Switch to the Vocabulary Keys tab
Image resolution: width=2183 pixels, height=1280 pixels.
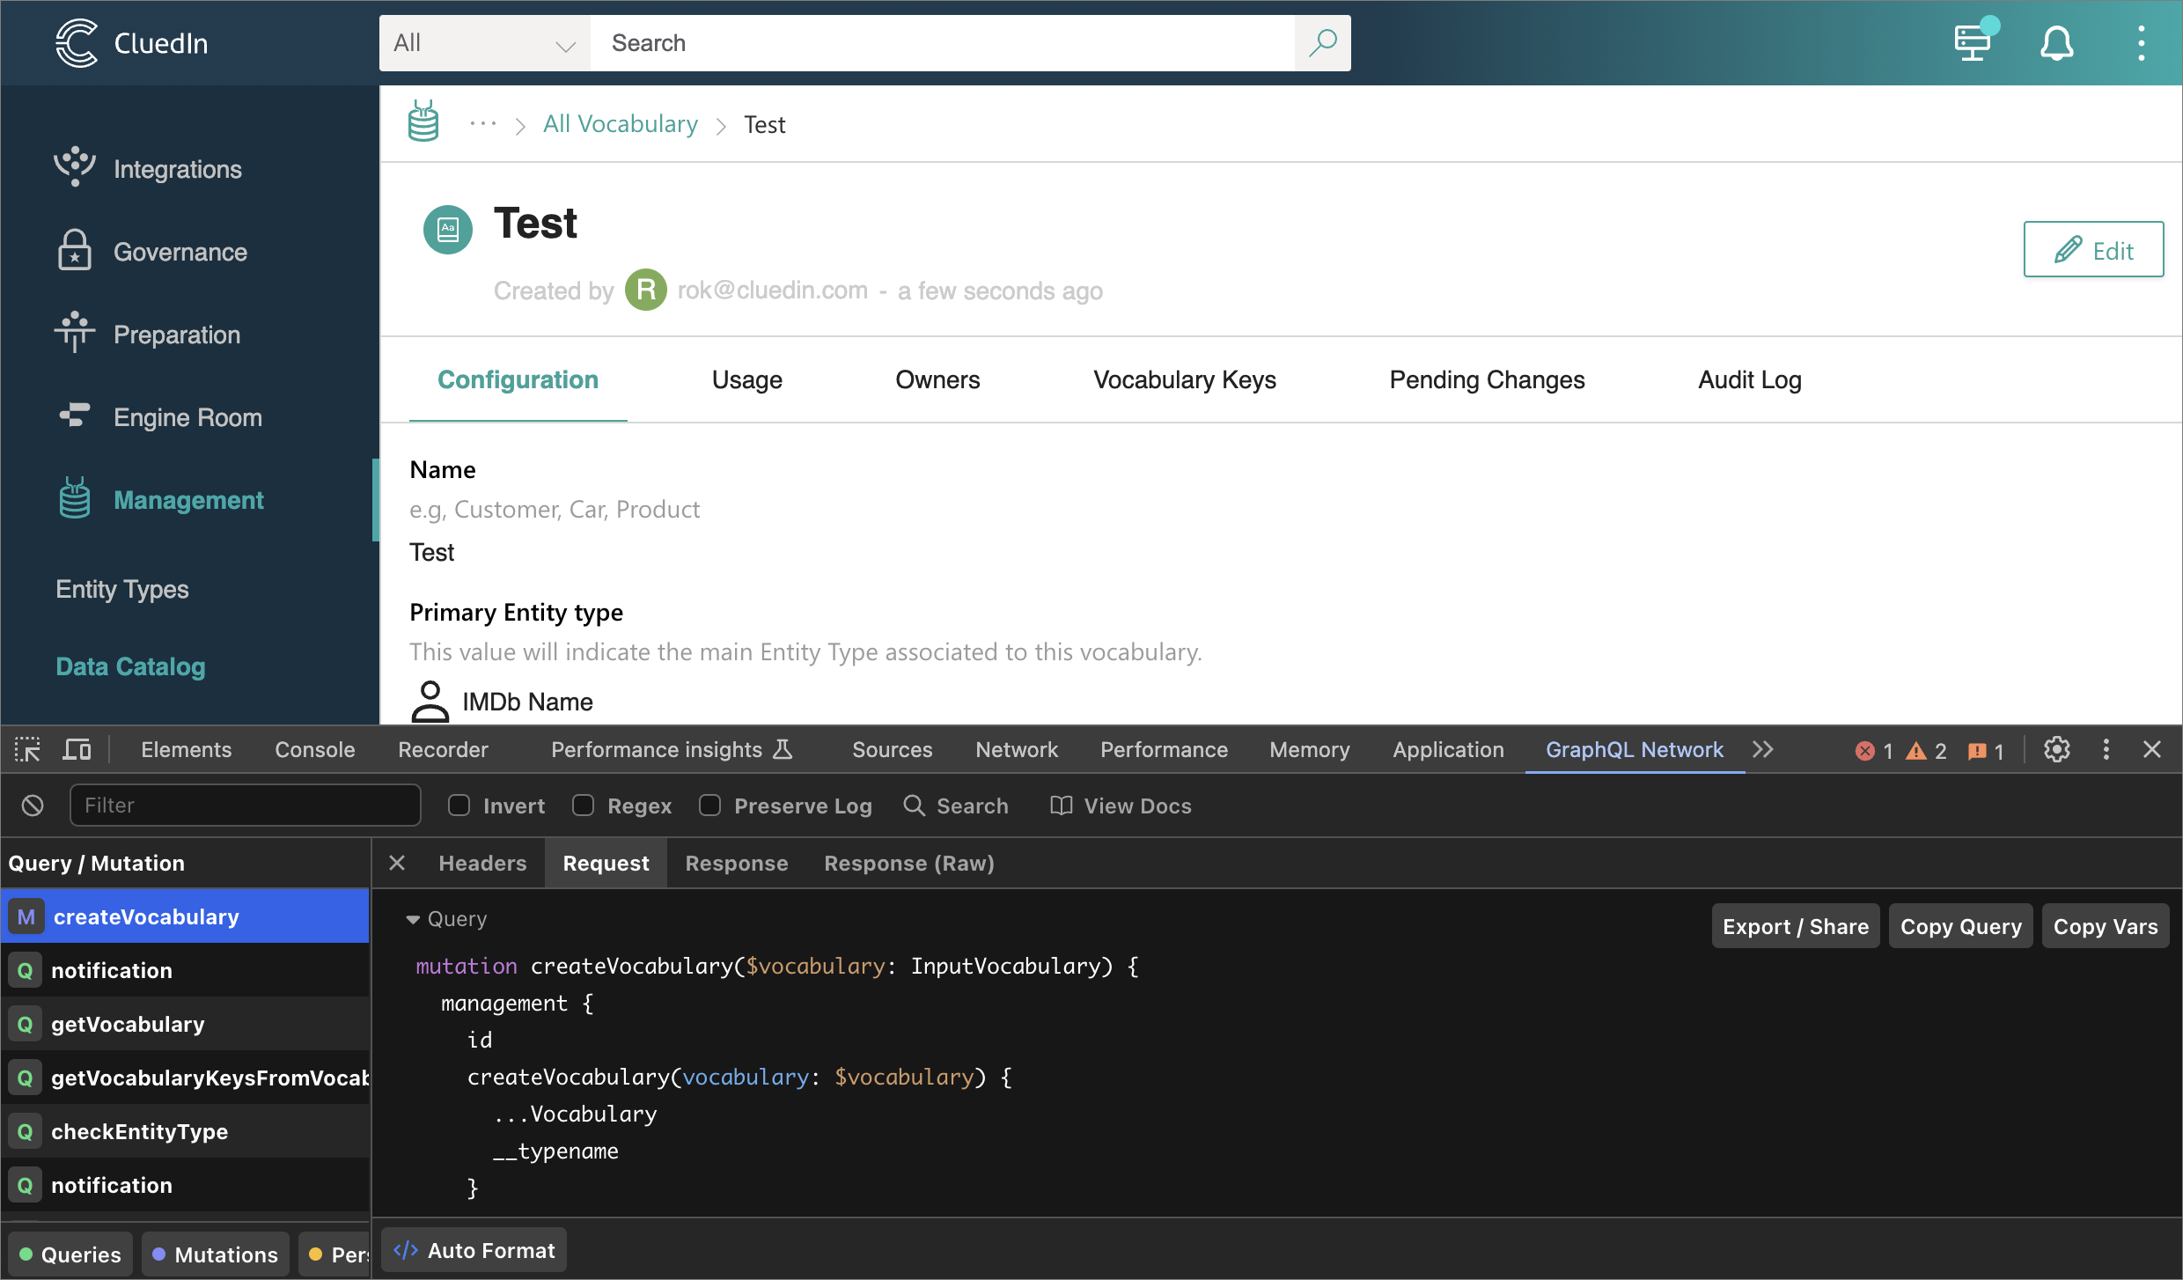click(x=1184, y=379)
